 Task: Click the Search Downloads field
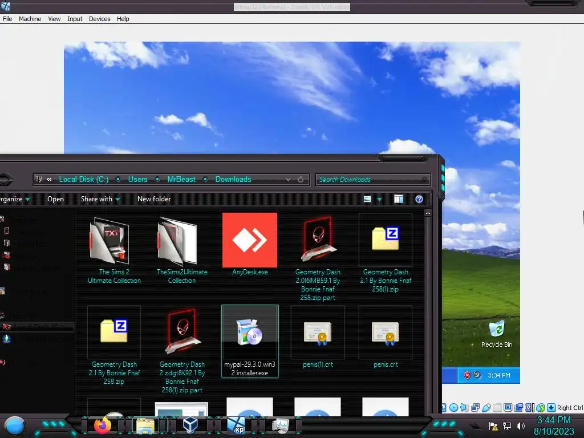point(372,180)
